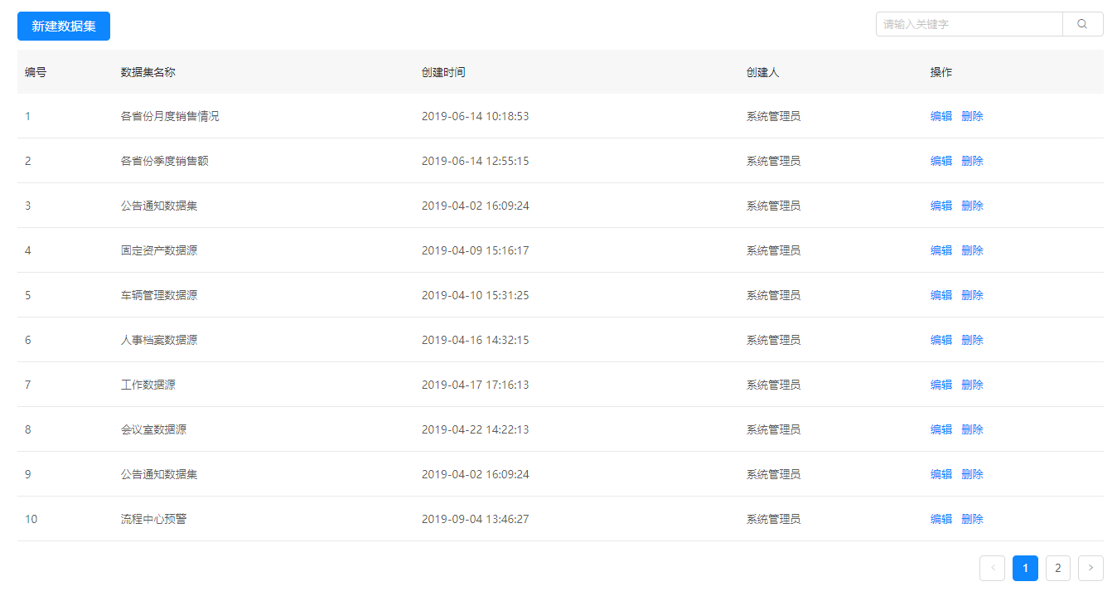This screenshot has width=1117, height=601.
Task: Delete the 人事档案数据源 dataset
Action: click(x=972, y=339)
